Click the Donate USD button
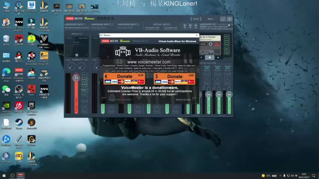 click(175, 79)
